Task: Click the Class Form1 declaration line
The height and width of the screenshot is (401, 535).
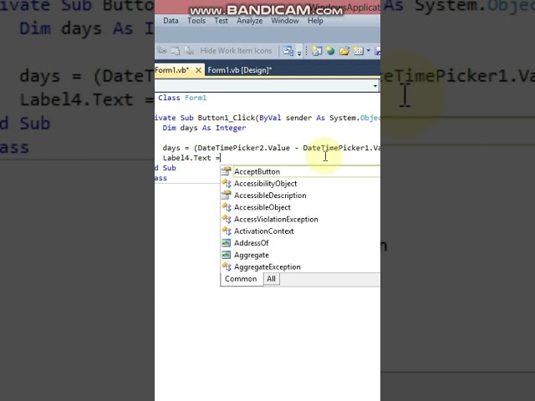Action: pyautogui.click(x=182, y=98)
